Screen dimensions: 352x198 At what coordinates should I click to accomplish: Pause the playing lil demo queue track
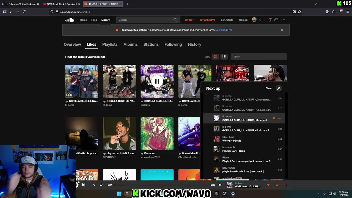coord(216,118)
